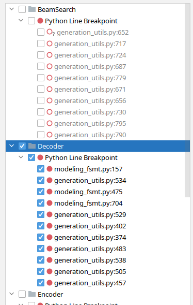Click red breakpoint dot for modeling_fsmt.py:157

50,169
